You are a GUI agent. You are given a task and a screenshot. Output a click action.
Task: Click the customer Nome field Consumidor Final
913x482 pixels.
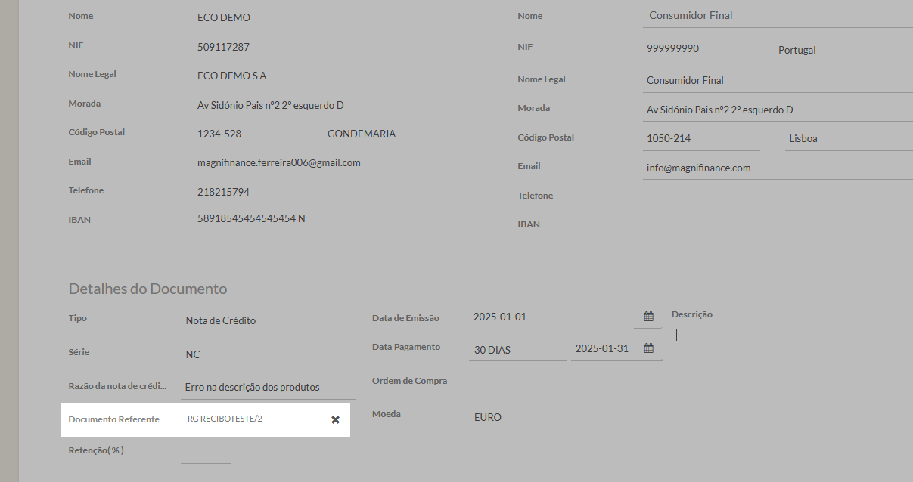[x=778, y=16]
